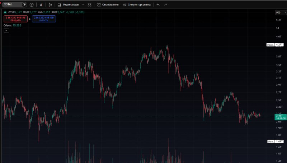Viewport: 287px width, 163px height.
Task: Select the Объём volume indicator label
Action: click(x=8, y=25)
